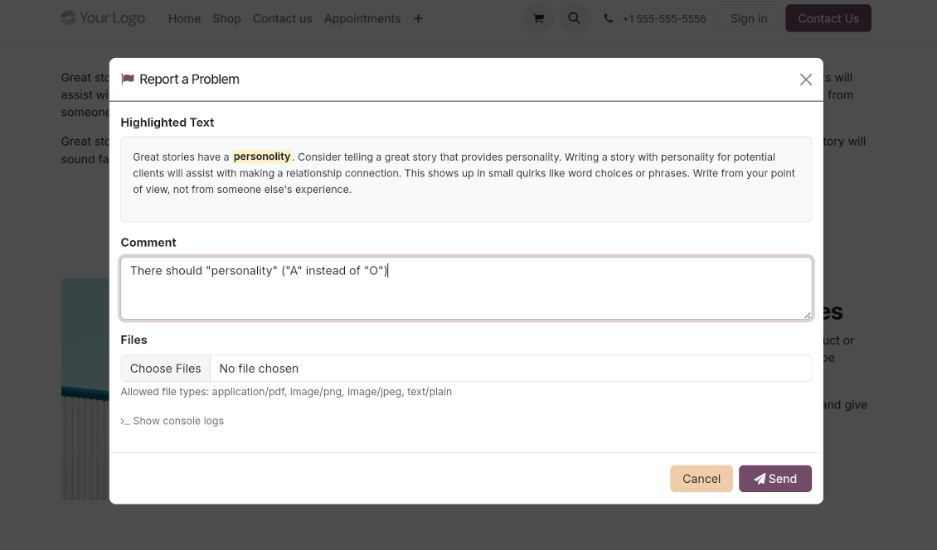Open the Appointments menu item
Image resolution: width=937 pixels, height=550 pixels.
coord(362,18)
